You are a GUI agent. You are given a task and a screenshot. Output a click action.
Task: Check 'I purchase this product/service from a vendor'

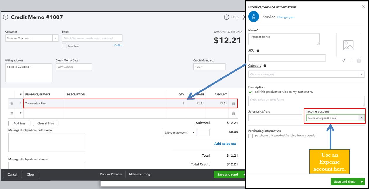pos(250,136)
